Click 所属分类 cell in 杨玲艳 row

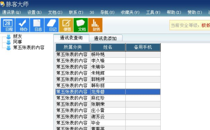(x=73, y=55)
